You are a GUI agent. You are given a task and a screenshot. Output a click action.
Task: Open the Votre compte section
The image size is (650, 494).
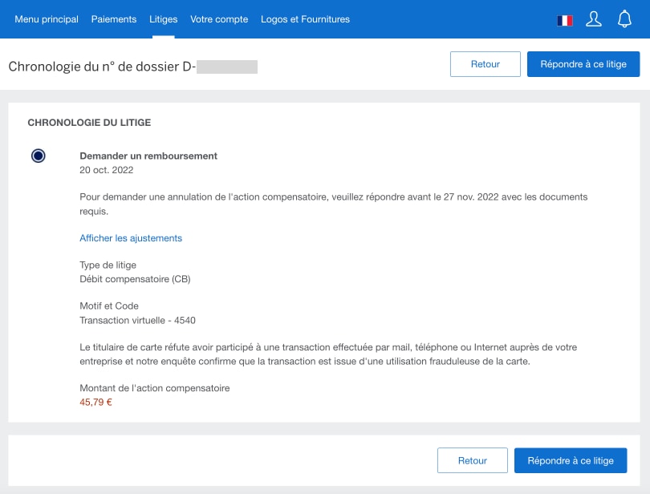point(219,19)
